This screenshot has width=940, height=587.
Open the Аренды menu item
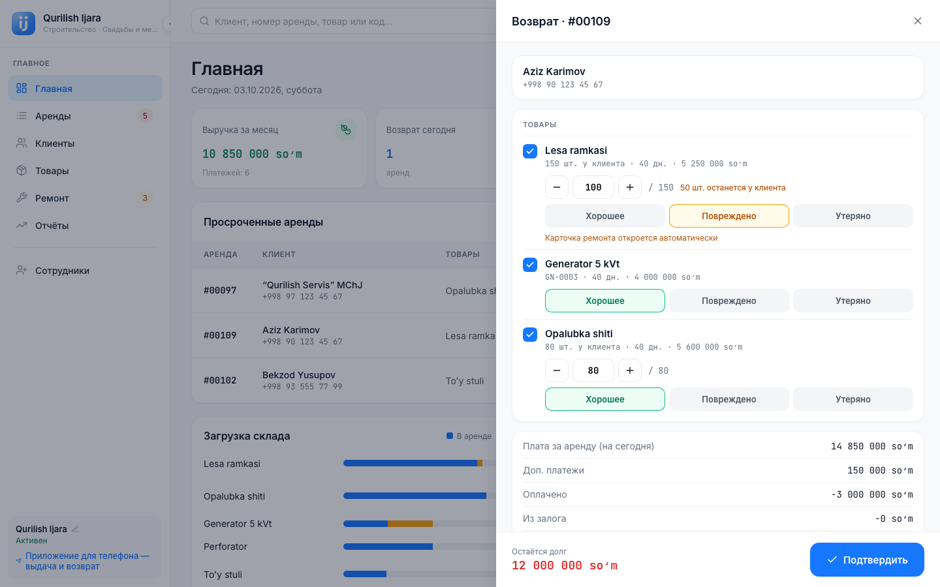click(85, 115)
